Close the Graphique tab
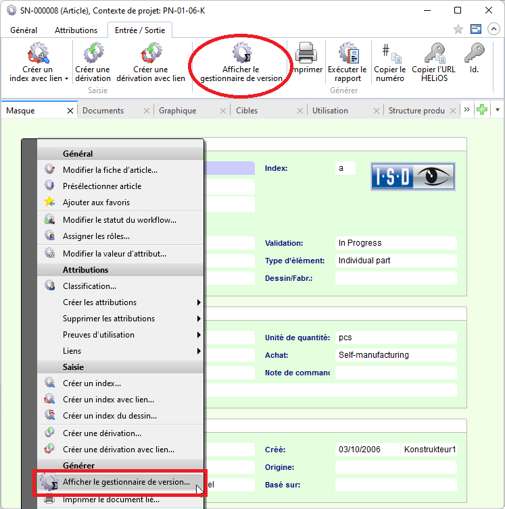Viewport: 505px width, 509px height. [223, 111]
